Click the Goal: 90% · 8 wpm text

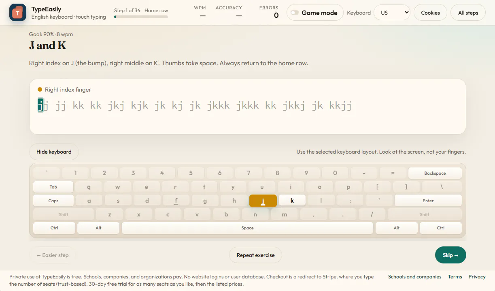click(51, 34)
